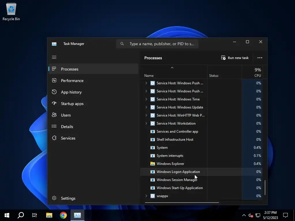The image size is (295, 221).
Task: Switch to the Details page
Action: point(94,127)
